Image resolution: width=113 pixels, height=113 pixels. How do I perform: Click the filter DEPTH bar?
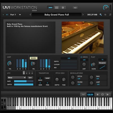pyautogui.click(x=69, y=61)
